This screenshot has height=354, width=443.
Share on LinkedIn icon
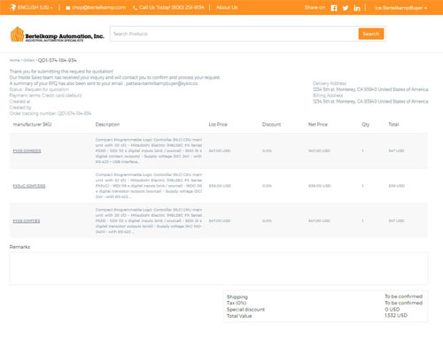(x=357, y=8)
